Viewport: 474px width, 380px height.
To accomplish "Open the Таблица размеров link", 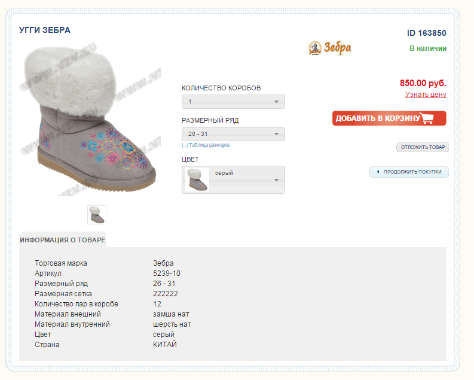I will tap(209, 145).
